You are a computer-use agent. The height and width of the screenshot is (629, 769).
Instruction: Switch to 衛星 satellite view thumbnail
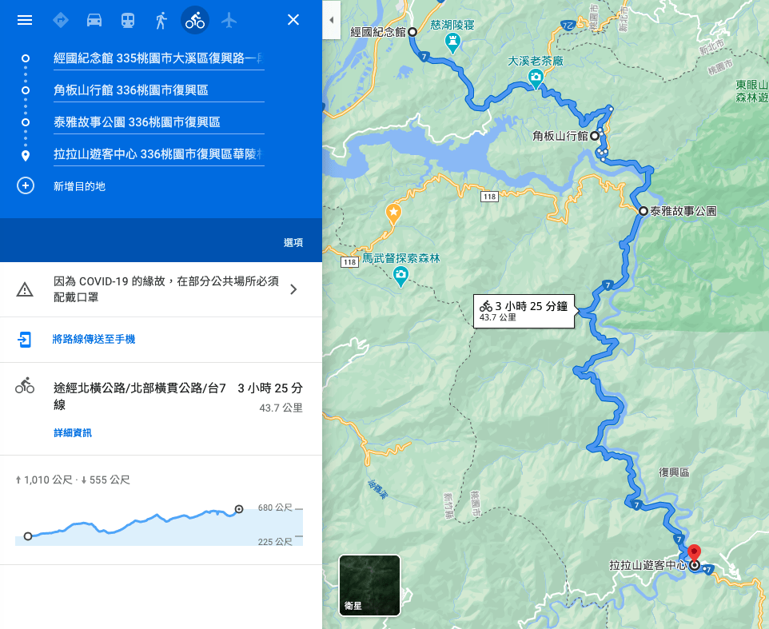pyautogui.click(x=369, y=585)
